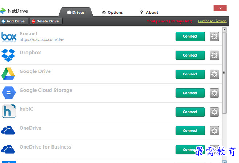Connect the Google Drive entry

click(190, 74)
